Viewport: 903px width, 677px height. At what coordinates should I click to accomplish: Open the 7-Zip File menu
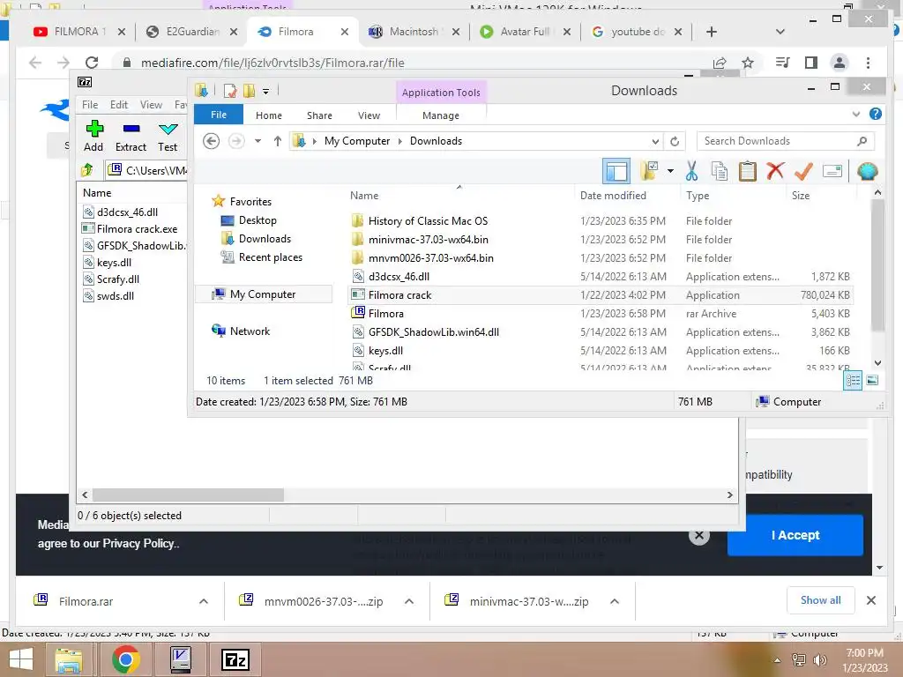click(90, 105)
